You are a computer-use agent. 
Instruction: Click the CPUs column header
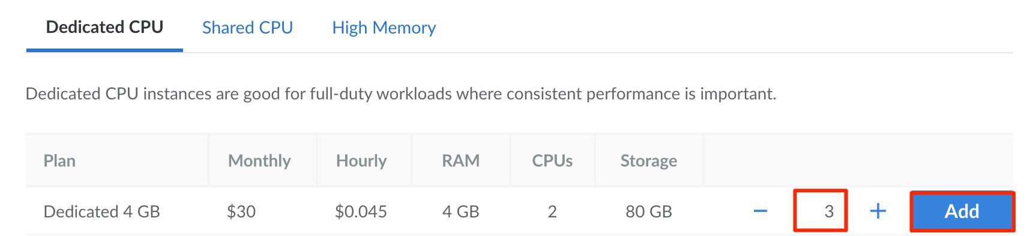pyautogui.click(x=552, y=161)
